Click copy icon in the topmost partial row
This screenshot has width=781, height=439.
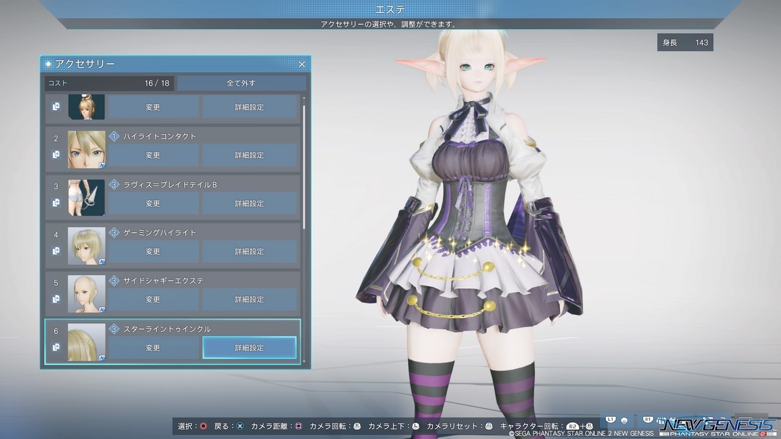pos(56,107)
